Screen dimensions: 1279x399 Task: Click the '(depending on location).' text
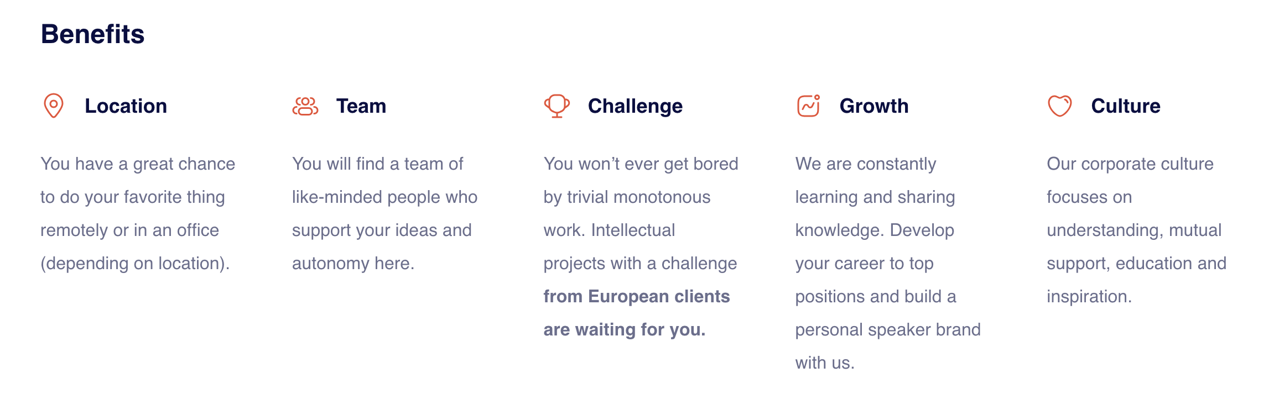coord(135,264)
